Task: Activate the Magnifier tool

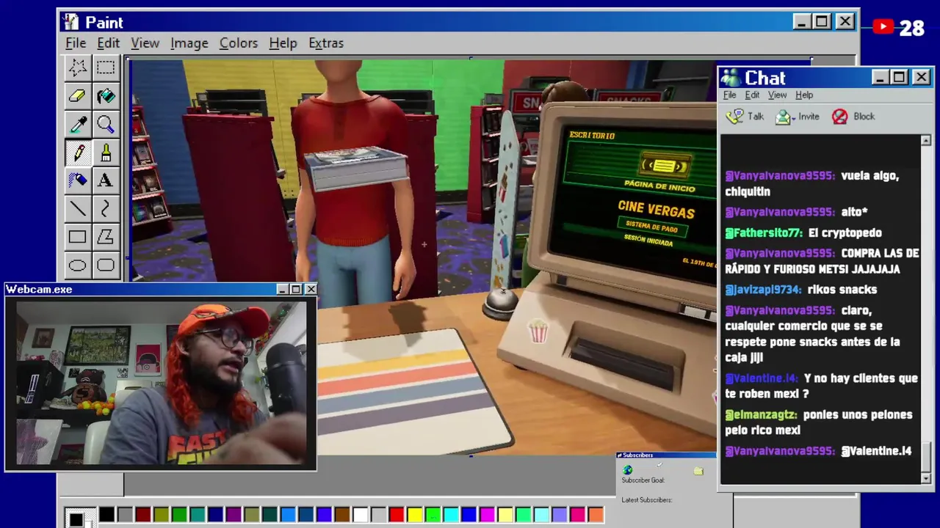Action: pyautogui.click(x=105, y=125)
